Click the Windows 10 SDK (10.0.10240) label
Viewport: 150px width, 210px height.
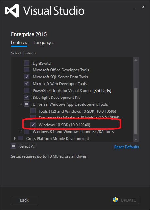point(65,125)
